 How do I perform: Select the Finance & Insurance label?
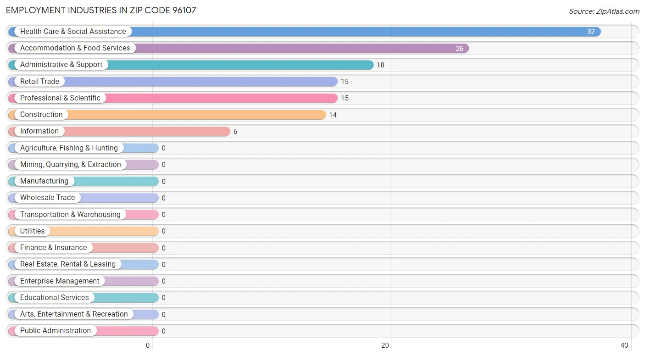[53, 247]
